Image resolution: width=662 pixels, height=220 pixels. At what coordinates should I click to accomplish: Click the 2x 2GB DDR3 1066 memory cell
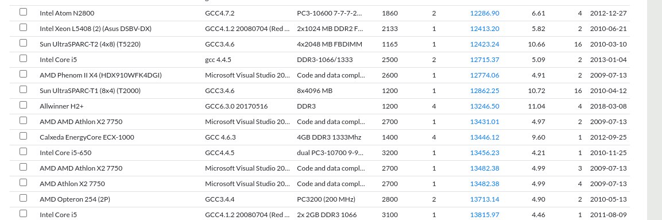click(327, 214)
